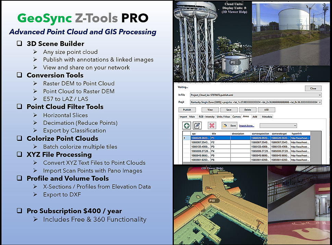Select the P1 annotation marker on water tank

point(235,62)
